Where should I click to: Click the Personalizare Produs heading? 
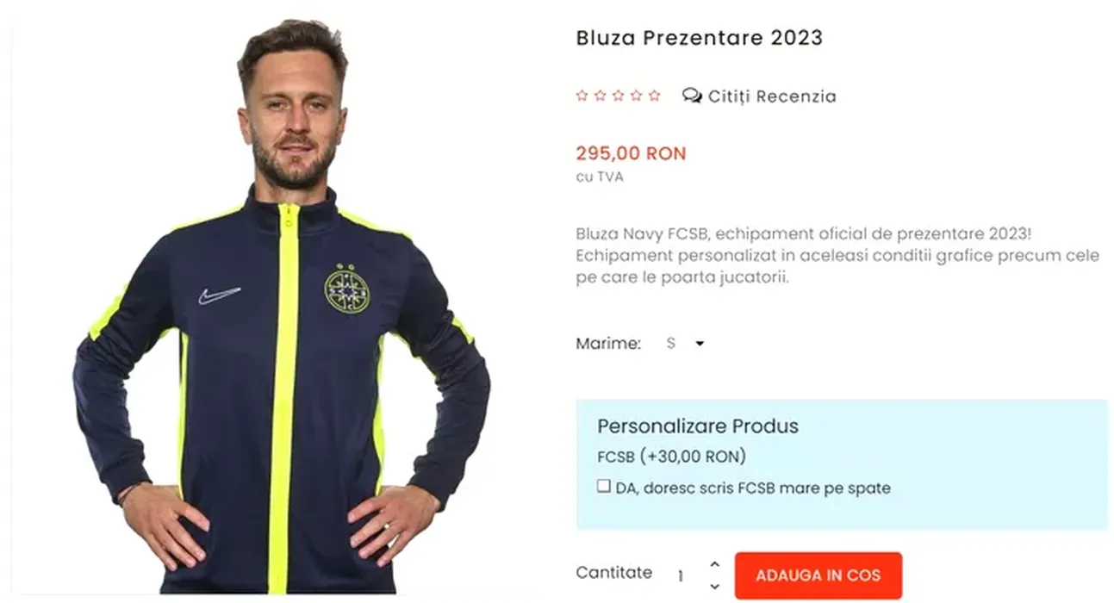698,426
